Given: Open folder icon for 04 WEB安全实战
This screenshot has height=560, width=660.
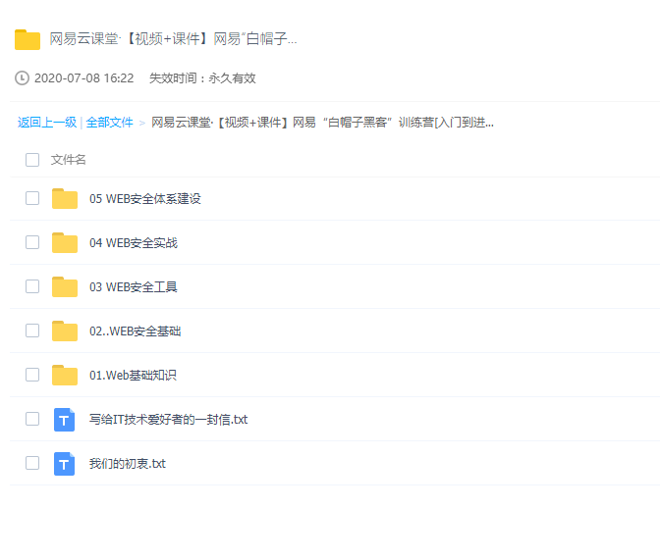Looking at the screenshot, I should pyautogui.click(x=65, y=242).
